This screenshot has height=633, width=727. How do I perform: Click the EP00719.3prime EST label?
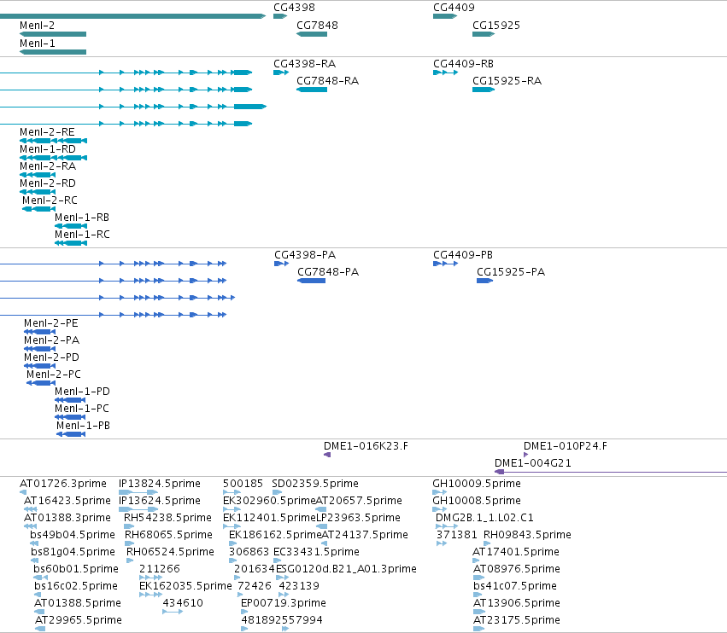tap(284, 603)
